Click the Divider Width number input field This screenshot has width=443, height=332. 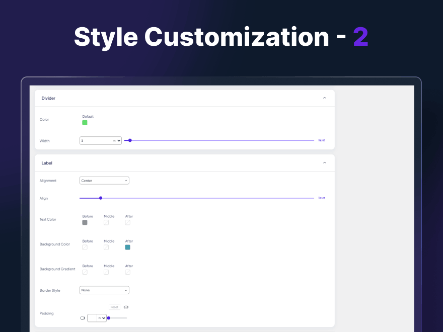click(95, 141)
